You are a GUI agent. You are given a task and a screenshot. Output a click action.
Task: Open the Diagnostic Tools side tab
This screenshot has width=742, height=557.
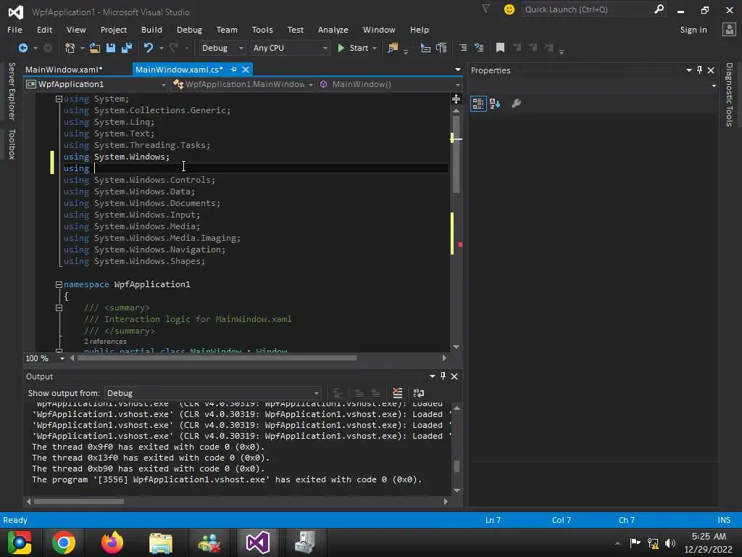pyautogui.click(x=729, y=95)
